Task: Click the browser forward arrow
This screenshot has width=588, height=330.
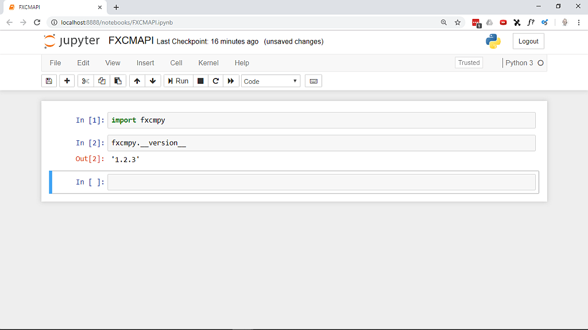Action: coord(23,22)
